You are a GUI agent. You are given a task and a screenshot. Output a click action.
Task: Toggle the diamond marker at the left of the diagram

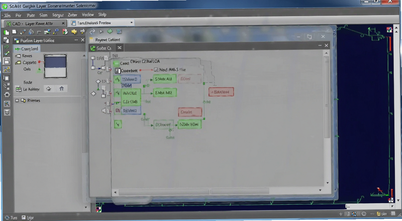[93, 93]
